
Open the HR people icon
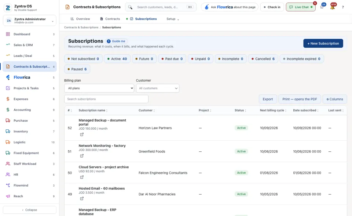tap(8, 174)
